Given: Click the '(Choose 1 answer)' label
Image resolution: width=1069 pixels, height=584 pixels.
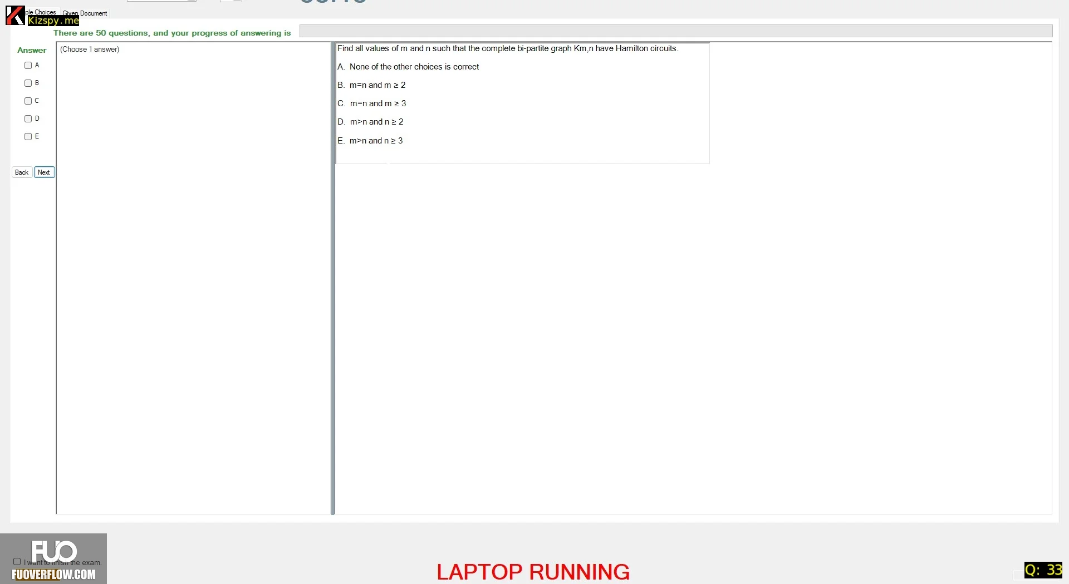Looking at the screenshot, I should click(90, 50).
